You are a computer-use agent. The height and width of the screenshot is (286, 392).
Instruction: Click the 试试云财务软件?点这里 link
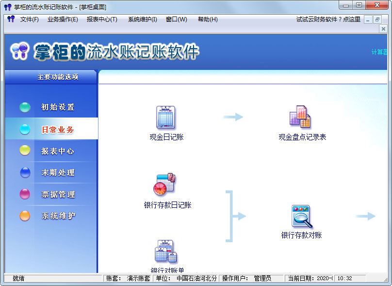point(328,19)
